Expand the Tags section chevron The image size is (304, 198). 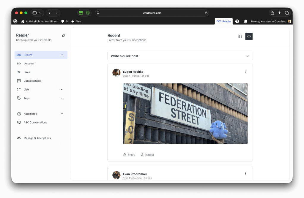coord(62,98)
